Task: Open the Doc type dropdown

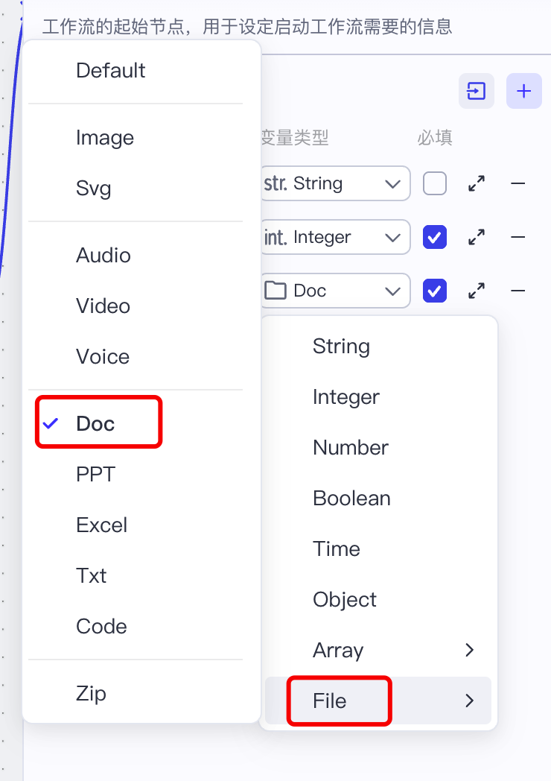Action: pos(336,291)
